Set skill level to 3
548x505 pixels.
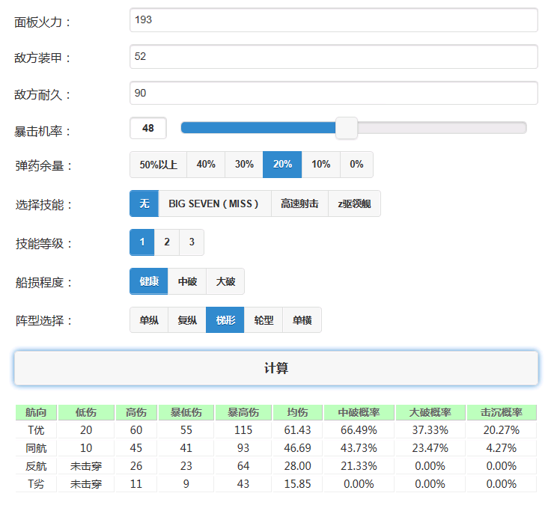[x=192, y=242]
